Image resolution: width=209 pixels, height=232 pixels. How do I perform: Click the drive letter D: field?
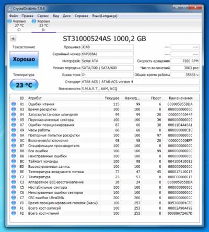(x=108, y=75)
